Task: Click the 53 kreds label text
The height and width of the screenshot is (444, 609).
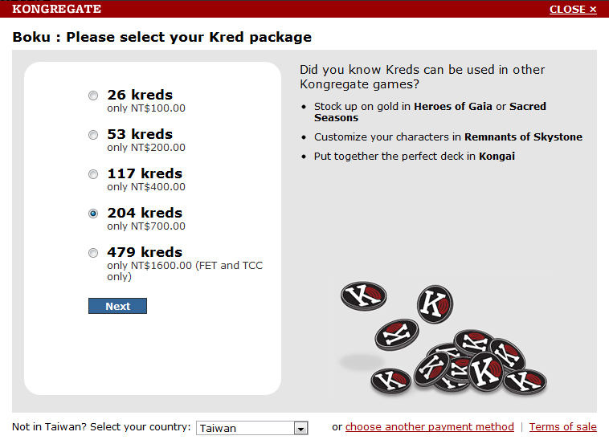Action: pos(140,134)
